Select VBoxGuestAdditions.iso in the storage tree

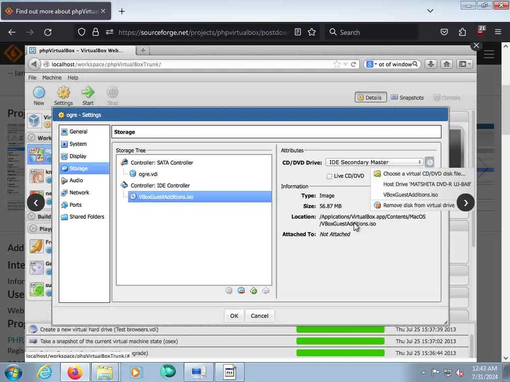pos(200,197)
